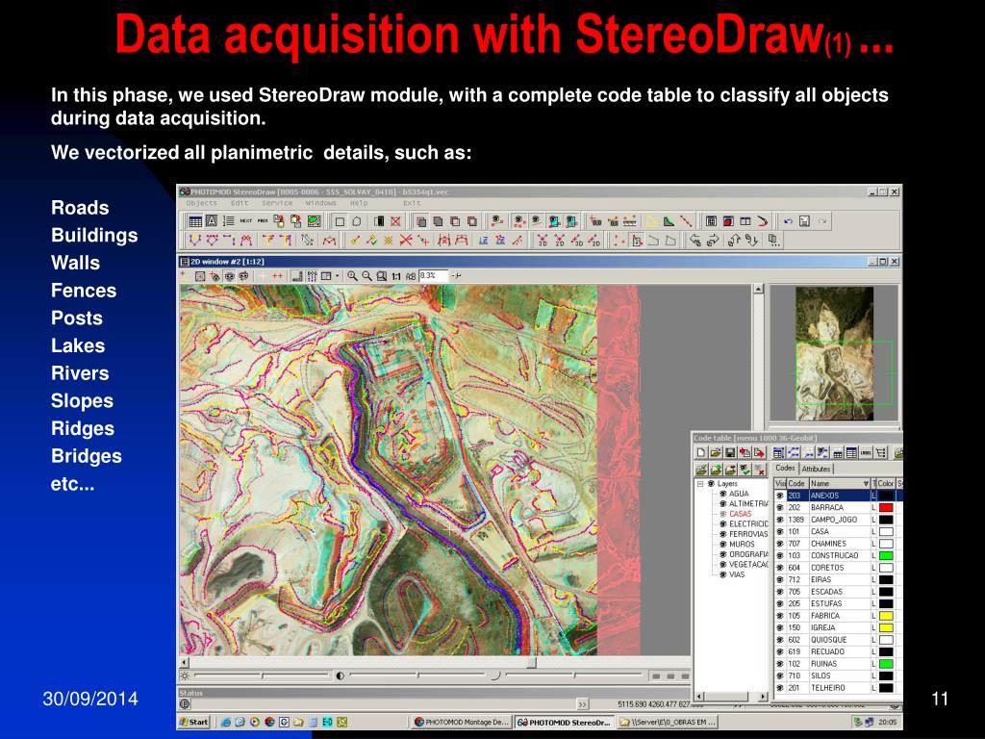
Task: Open the Objects menu
Action: 202,203
